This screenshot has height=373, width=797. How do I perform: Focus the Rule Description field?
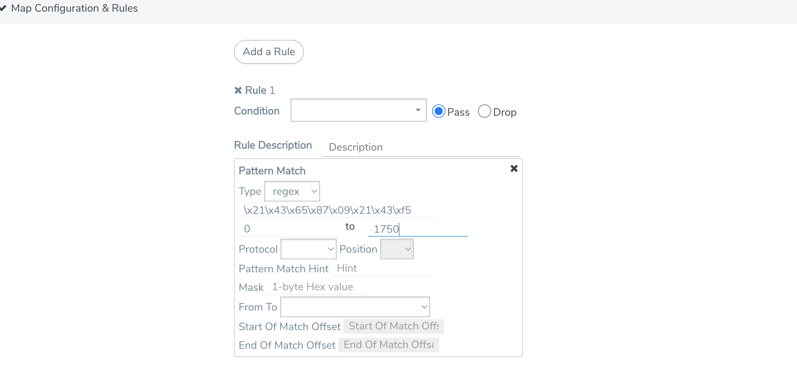pos(421,147)
